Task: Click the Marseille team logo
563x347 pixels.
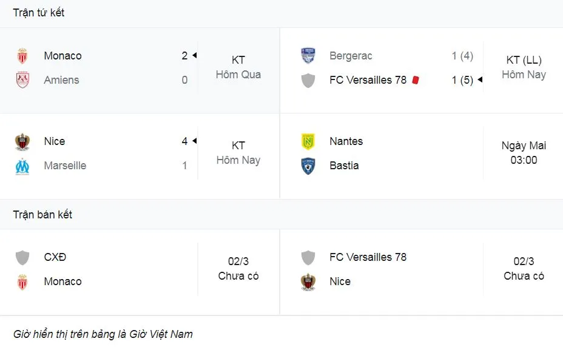Action: pyautogui.click(x=22, y=166)
